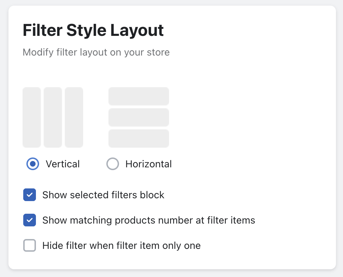Click the middle column of vertical preview
The height and width of the screenshot is (277, 343).
point(53,117)
